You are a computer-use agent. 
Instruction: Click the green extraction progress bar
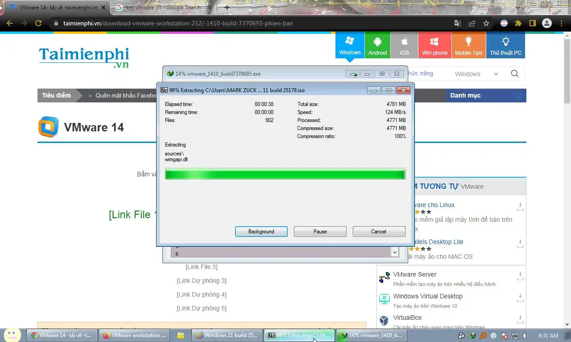(285, 174)
